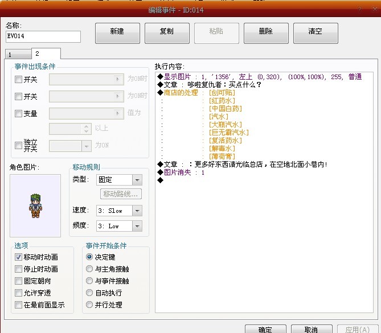The height and width of the screenshot is (333, 381).
Task: Check the 在最前面显示 option
Action: pyautogui.click(x=18, y=305)
